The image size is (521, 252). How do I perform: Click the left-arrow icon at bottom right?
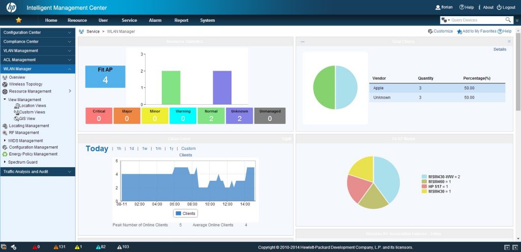point(507,247)
